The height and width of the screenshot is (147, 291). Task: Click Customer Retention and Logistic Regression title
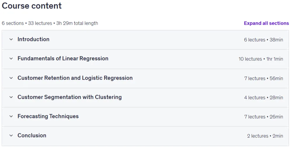point(75,78)
